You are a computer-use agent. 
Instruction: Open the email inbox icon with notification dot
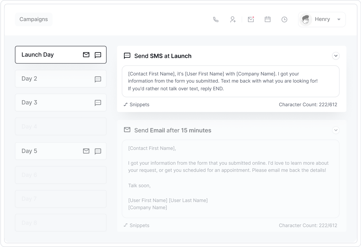click(x=251, y=19)
